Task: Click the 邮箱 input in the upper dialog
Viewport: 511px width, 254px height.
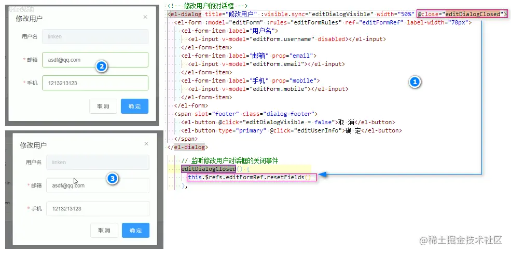Action: [x=95, y=60]
